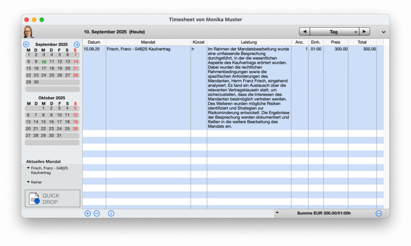Click the remove entry minus icon

[x=97, y=213]
